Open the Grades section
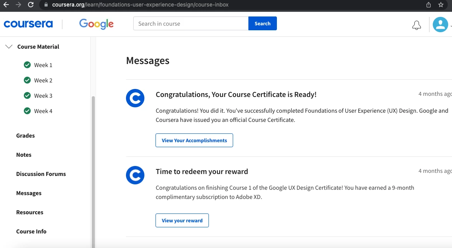 25,136
